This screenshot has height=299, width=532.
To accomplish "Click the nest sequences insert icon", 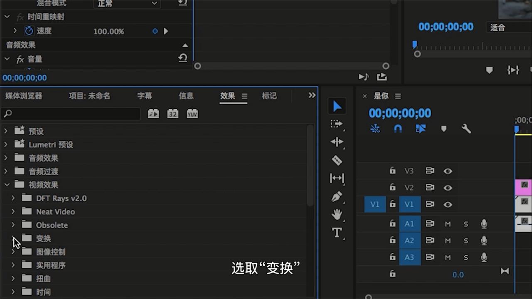I will coord(375,129).
